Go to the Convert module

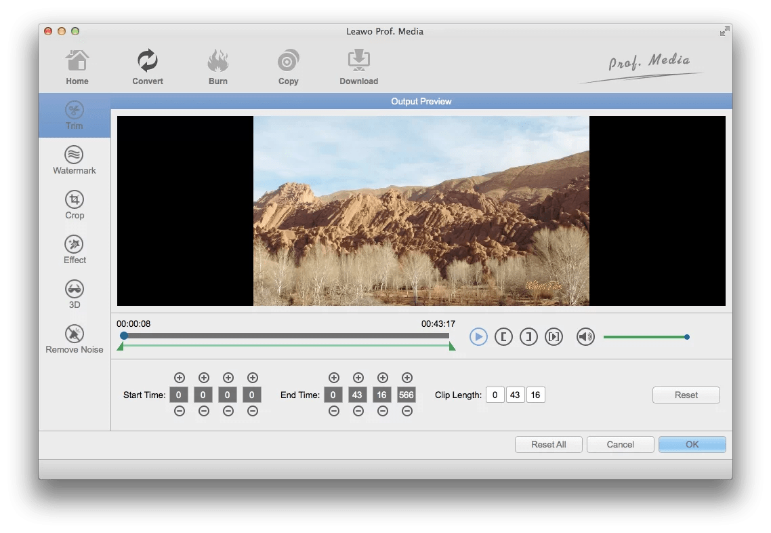coord(147,66)
